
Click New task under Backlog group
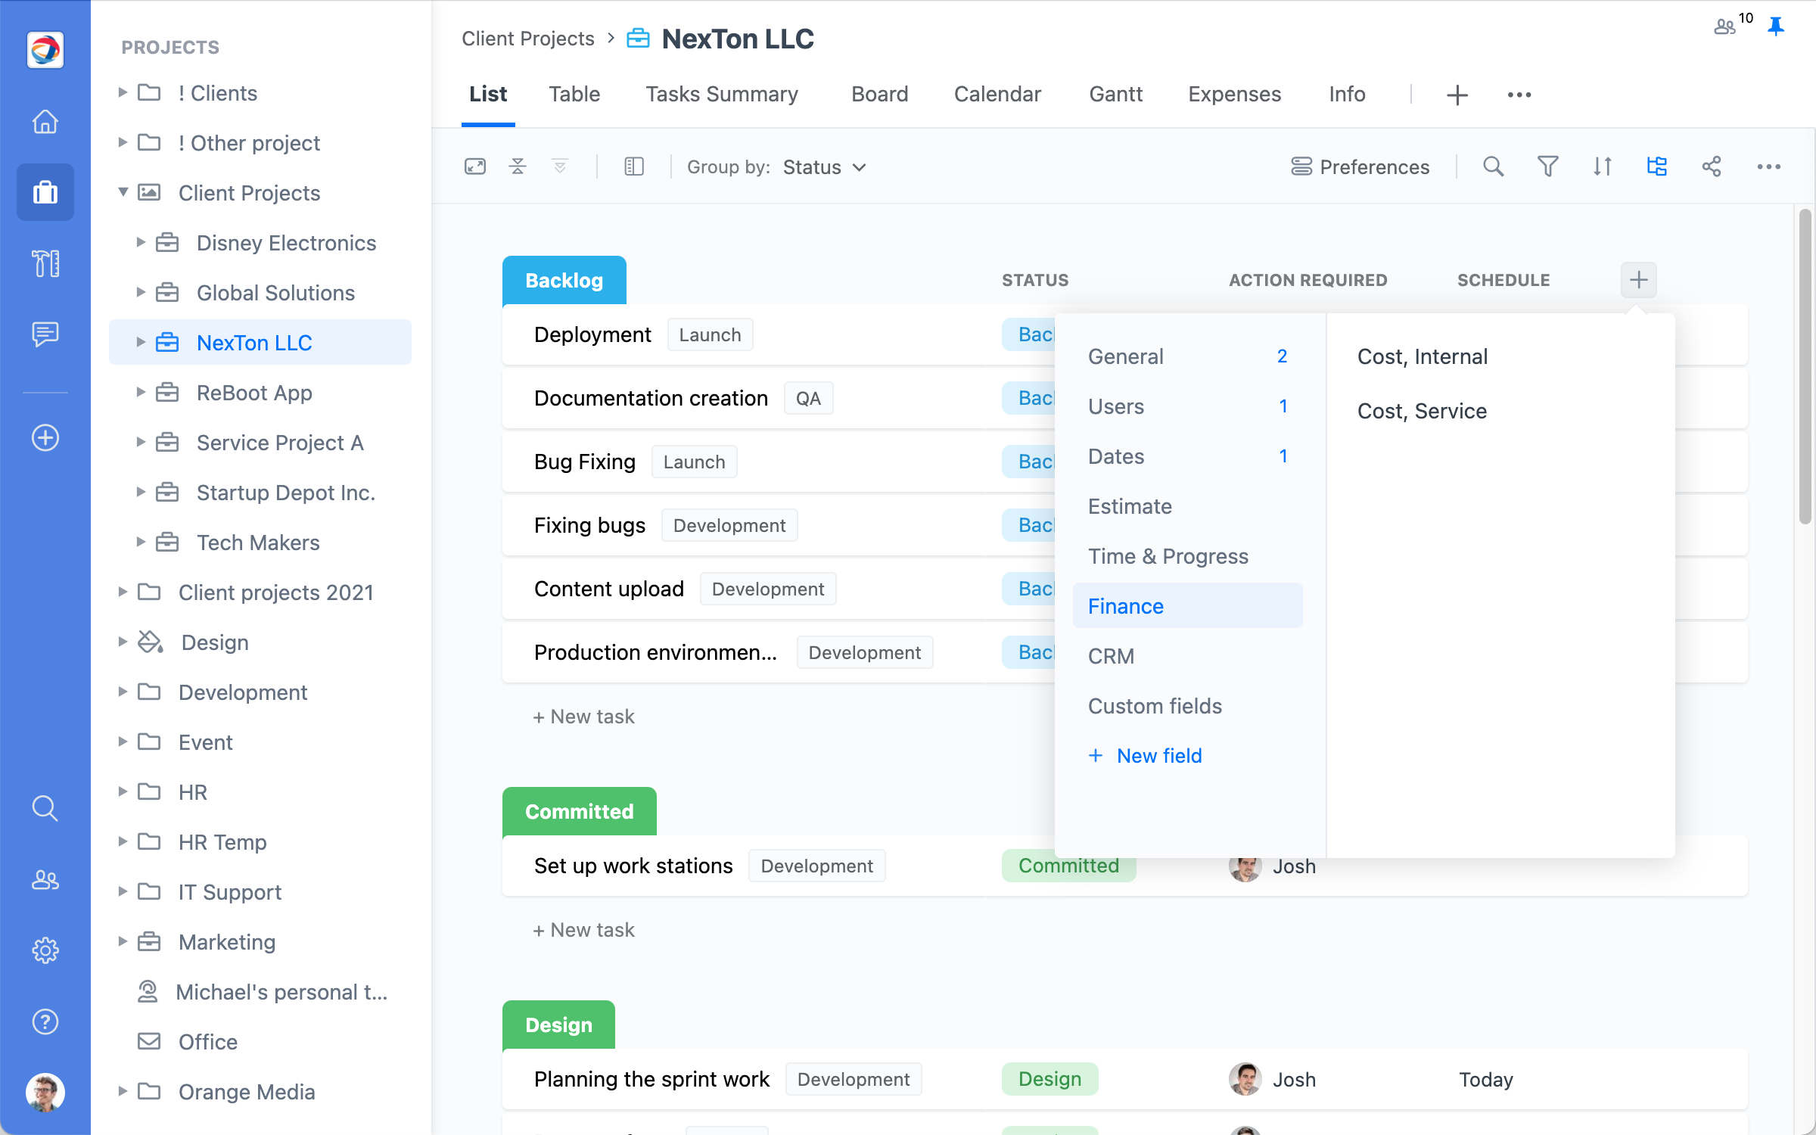[583, 717]
